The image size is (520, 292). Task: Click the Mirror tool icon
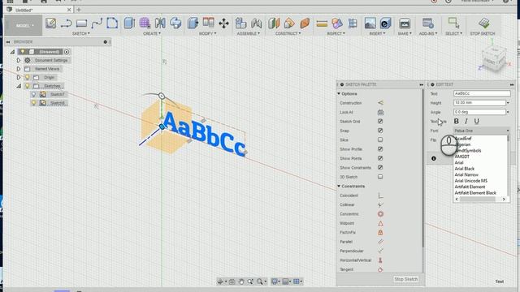coord(160,24)
